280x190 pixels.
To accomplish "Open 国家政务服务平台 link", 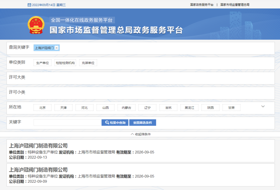I will point(202,5).
